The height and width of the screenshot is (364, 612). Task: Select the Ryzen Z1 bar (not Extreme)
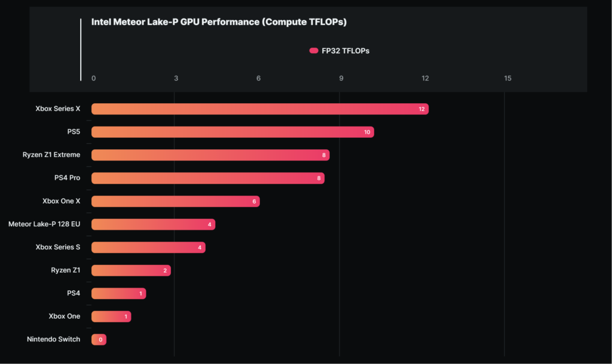[131, 270]
